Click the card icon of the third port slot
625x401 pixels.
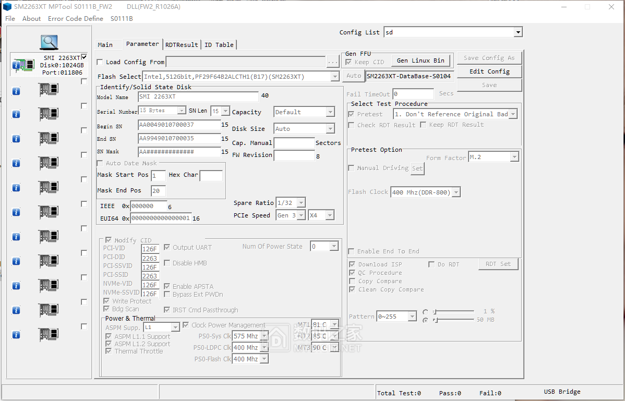click(x=49, y=114)
